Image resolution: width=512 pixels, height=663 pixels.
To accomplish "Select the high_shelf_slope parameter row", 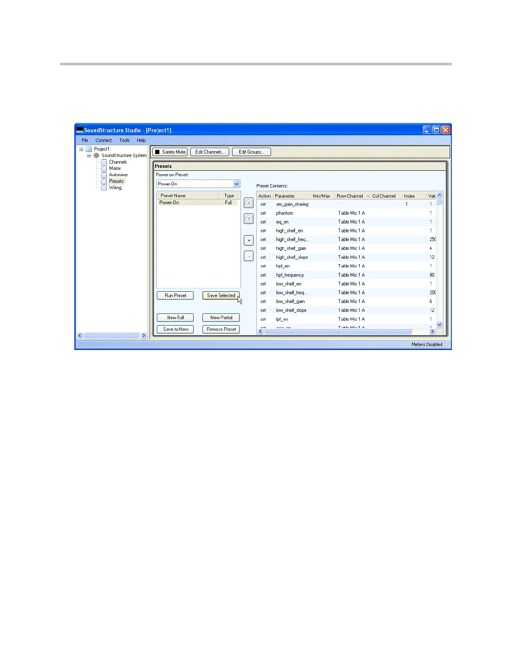I will point(347,257).
